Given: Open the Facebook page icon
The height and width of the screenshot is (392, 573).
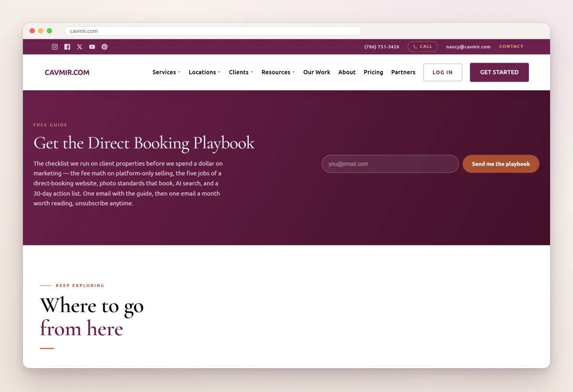Looking at the screenshot, I should pyautogui.click(x=67, y=47).
